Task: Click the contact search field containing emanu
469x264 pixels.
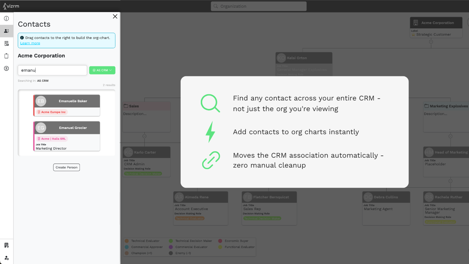Action: coord(52,70)
